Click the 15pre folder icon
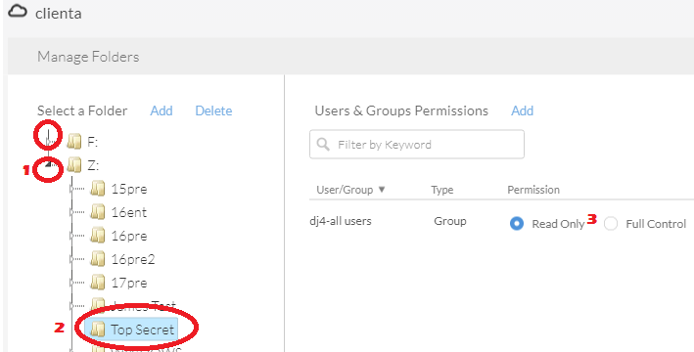Screen dimensions: 694x352 (97, 189)
